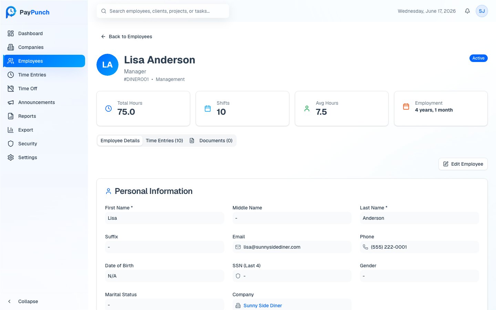Click the search magnifier icon

[104, 11]
